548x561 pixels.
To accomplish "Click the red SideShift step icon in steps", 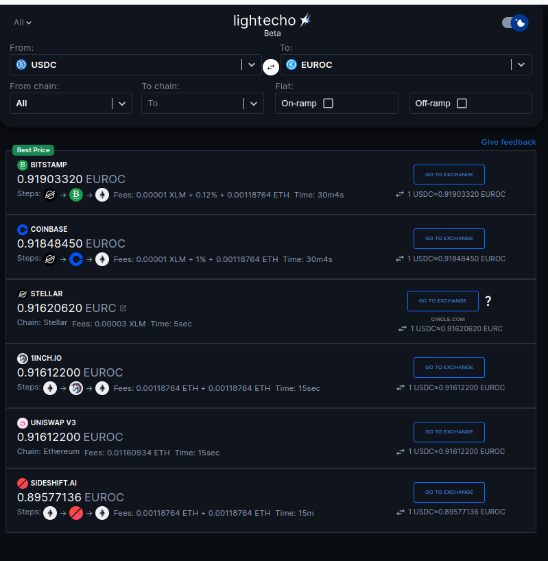I will pyautogui.click(x=76, y=513).
